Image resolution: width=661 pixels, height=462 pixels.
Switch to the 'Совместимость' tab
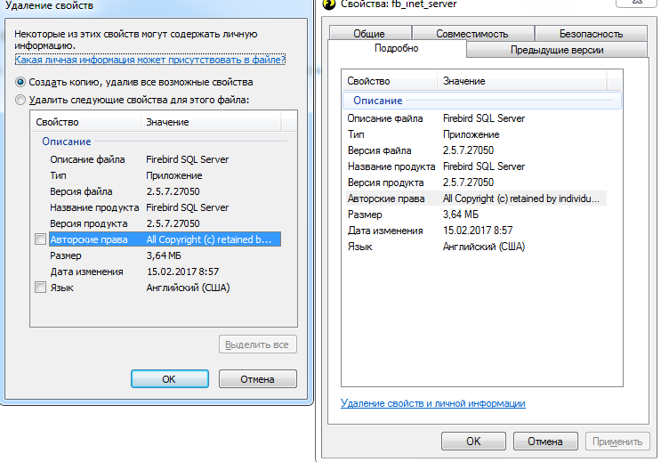(472, 33)
